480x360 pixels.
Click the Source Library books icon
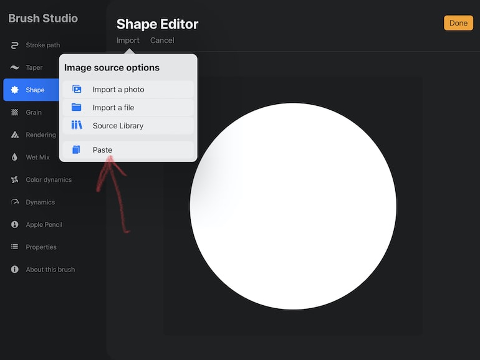(77, 126)
